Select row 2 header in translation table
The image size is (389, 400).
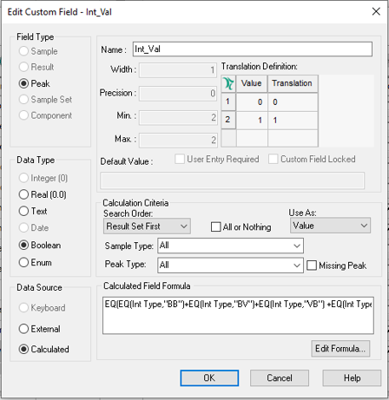228,120
